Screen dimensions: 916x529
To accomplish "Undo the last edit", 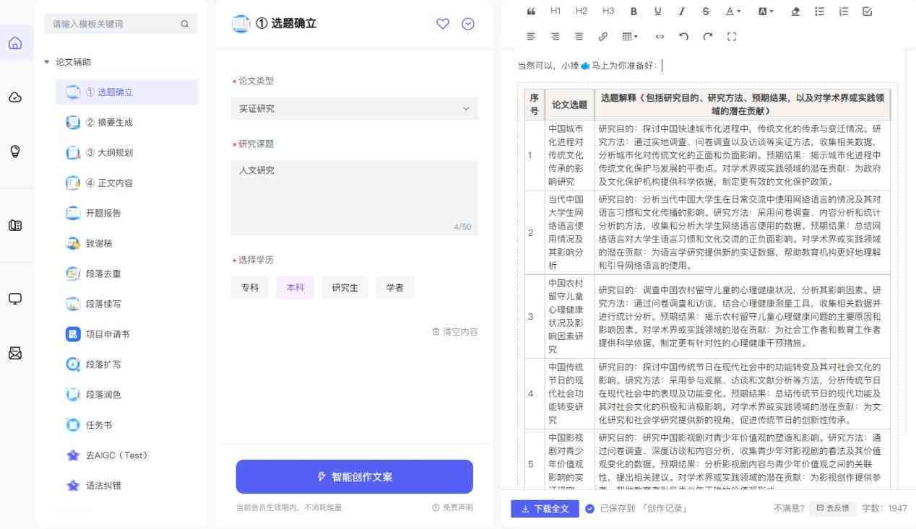I will (683, 36).
